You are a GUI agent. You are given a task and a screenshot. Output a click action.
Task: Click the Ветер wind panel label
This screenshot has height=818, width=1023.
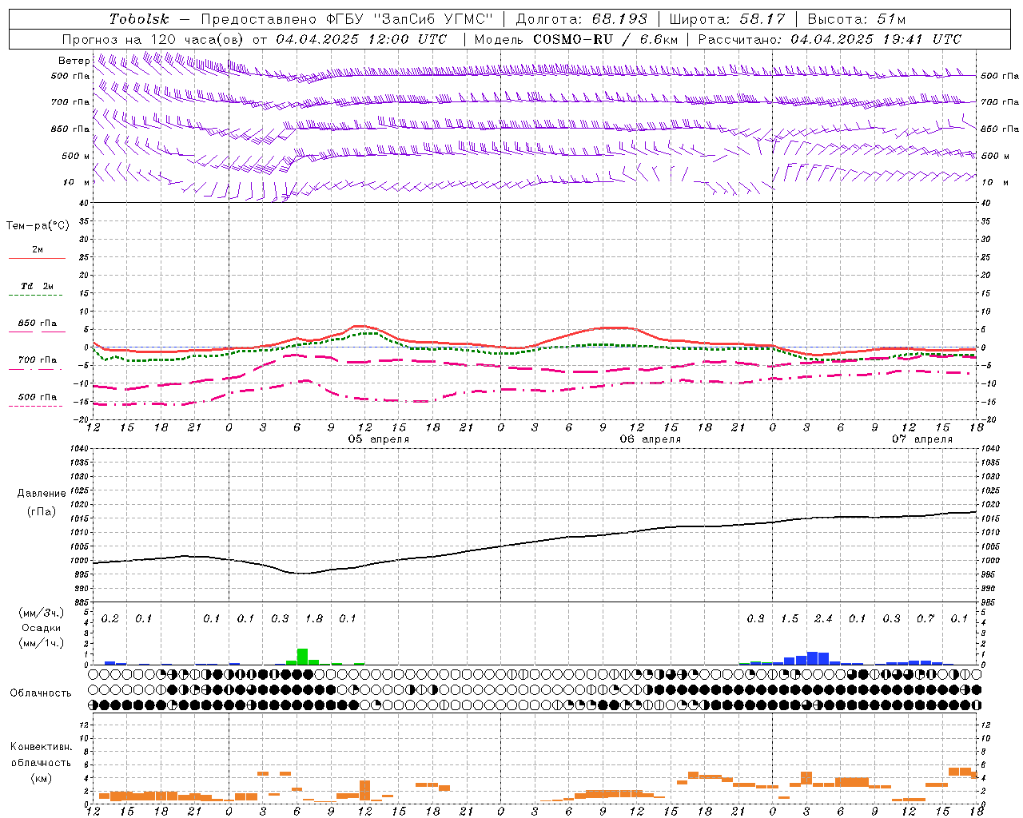click(74, 61)
